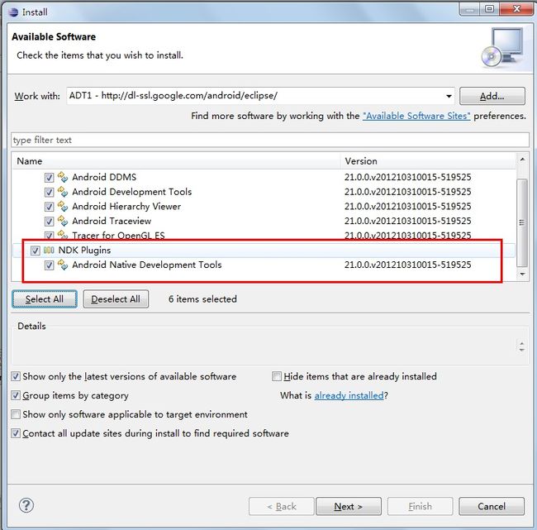Open the Work with site dropdown arrow

click(449, 96)
